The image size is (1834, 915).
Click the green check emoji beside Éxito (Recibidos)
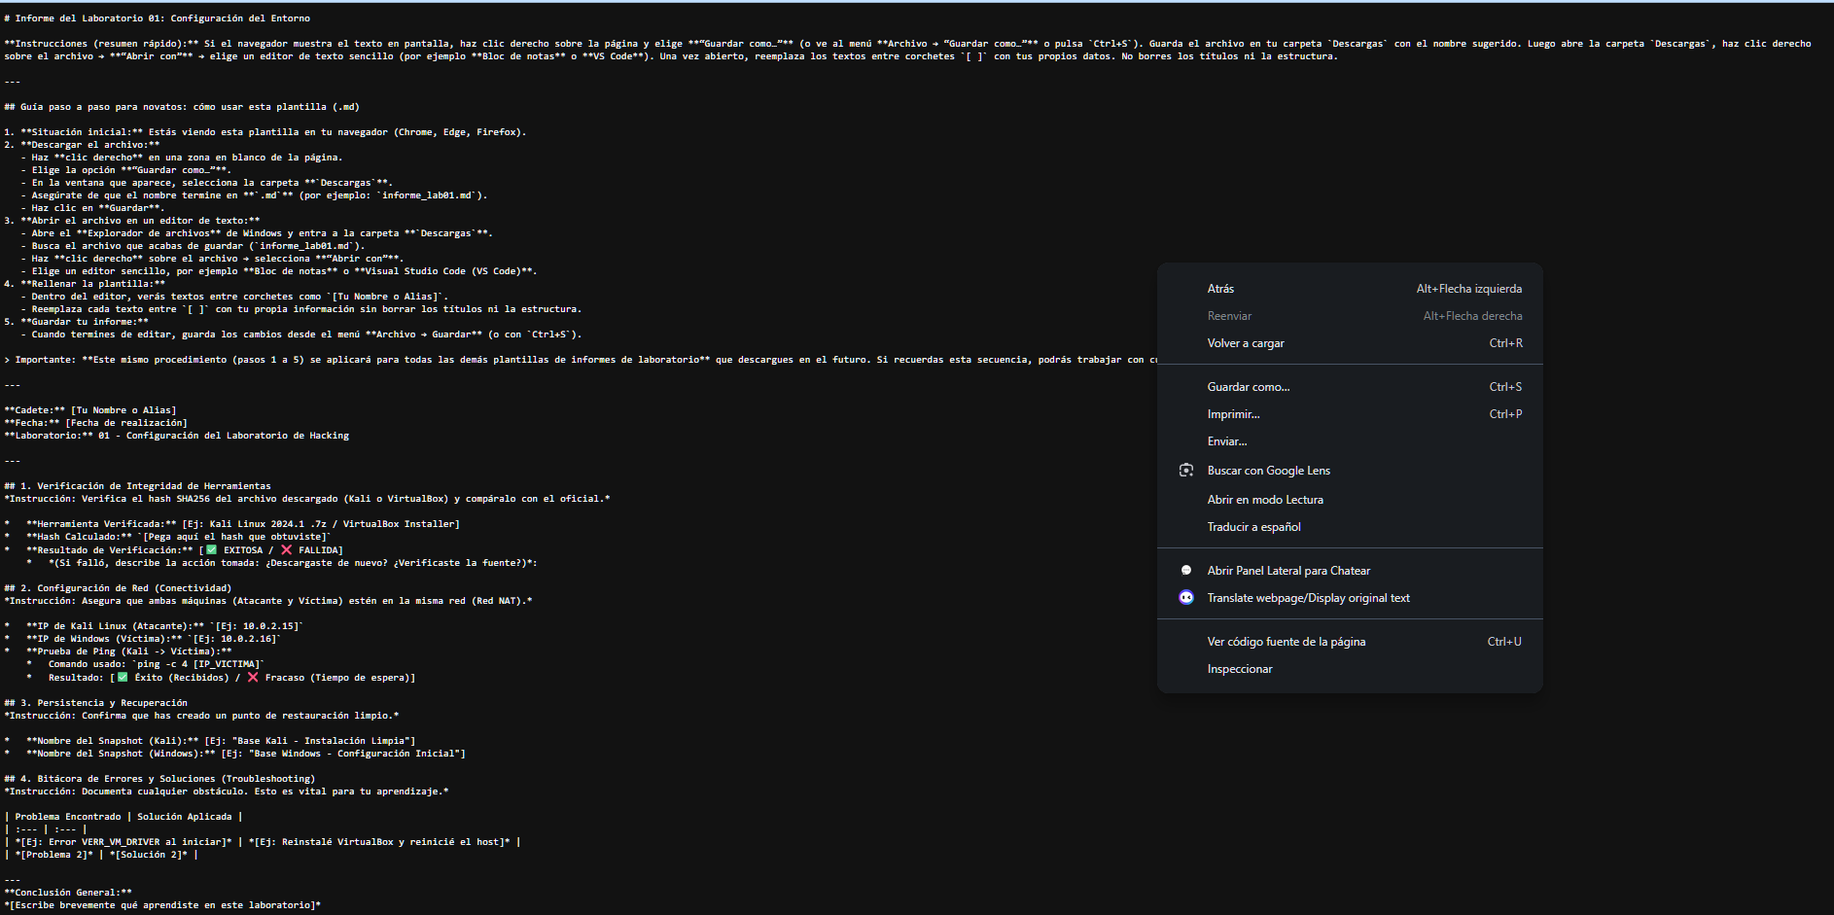click(123, 678)
